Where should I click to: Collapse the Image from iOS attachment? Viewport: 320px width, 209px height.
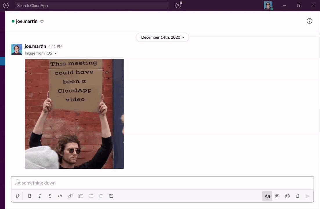(55, 53)
